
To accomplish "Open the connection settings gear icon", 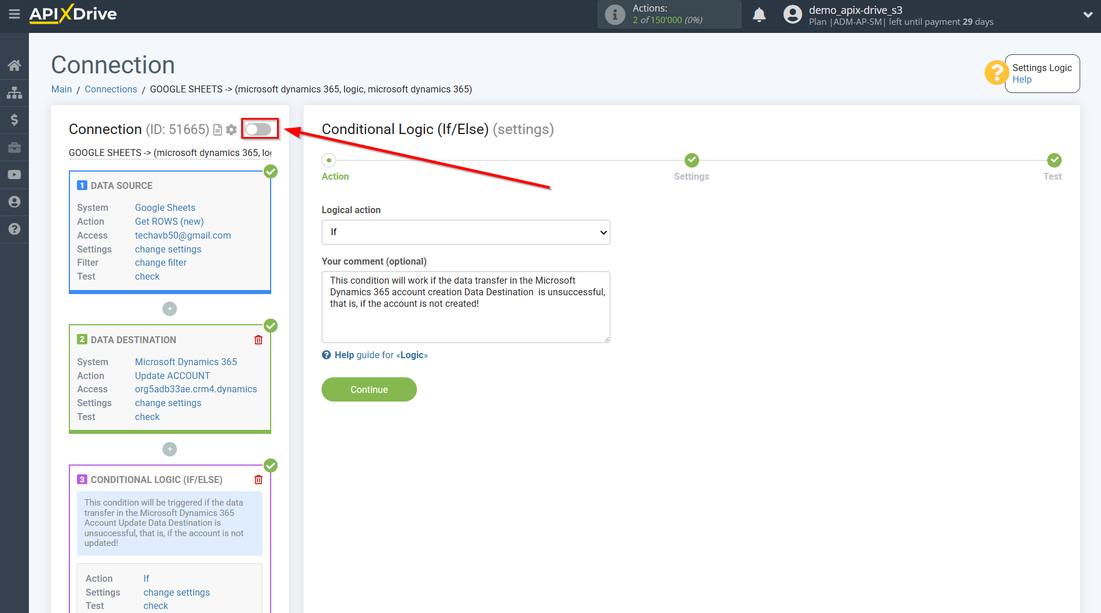I will pos(231,130).
